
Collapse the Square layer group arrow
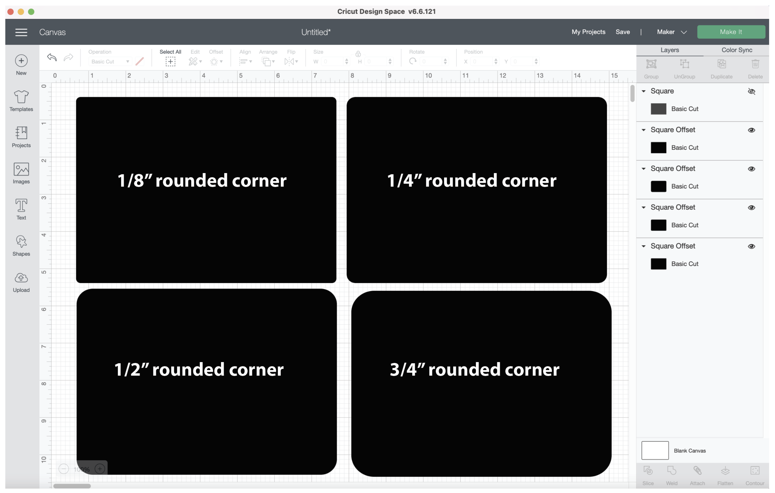pos(644,91)
